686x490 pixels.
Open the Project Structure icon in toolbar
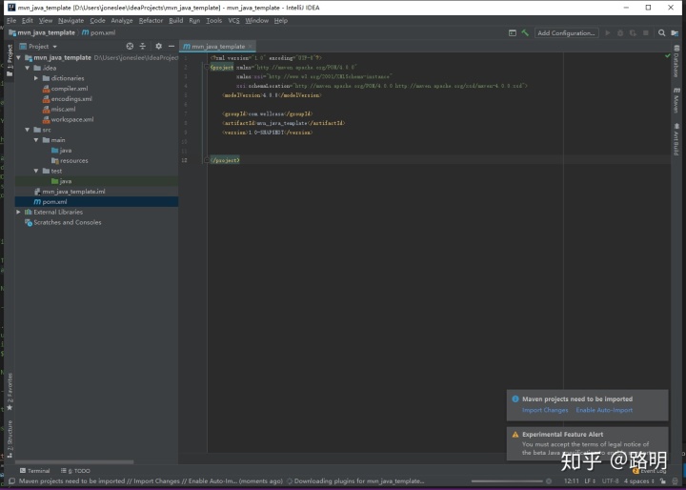(x=675, y=32)
